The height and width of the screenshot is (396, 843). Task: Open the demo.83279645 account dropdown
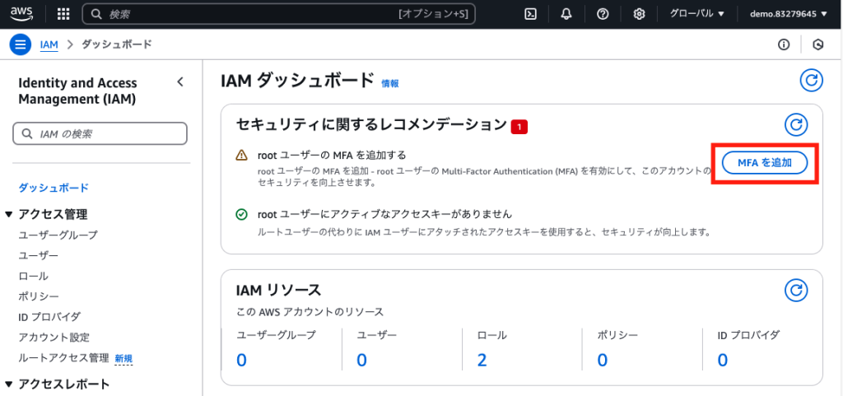(x=789, y=14)
